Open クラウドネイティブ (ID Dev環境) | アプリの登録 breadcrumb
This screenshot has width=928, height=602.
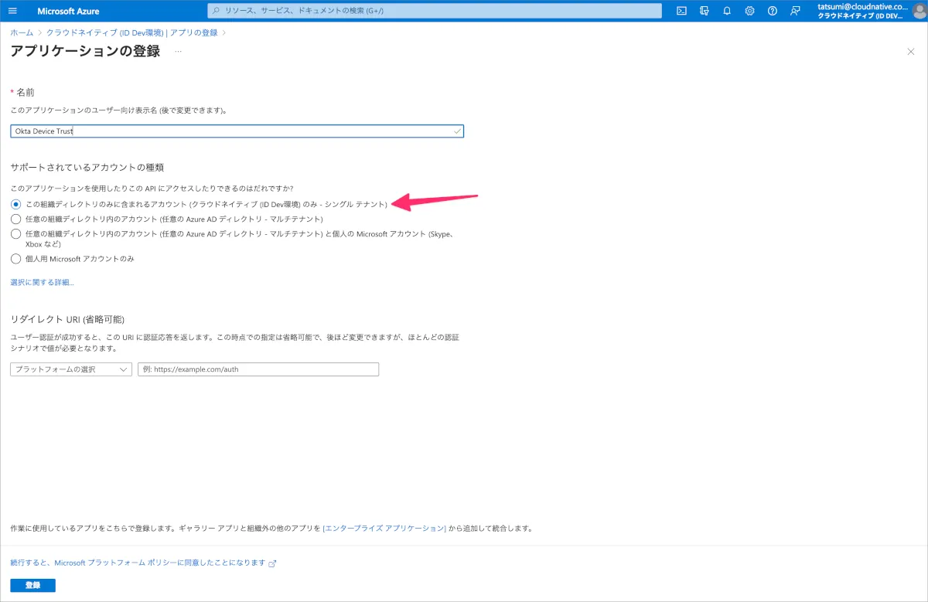132,33
